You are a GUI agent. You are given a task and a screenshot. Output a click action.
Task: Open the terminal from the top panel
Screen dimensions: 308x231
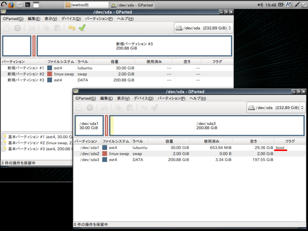pos(28,5)
